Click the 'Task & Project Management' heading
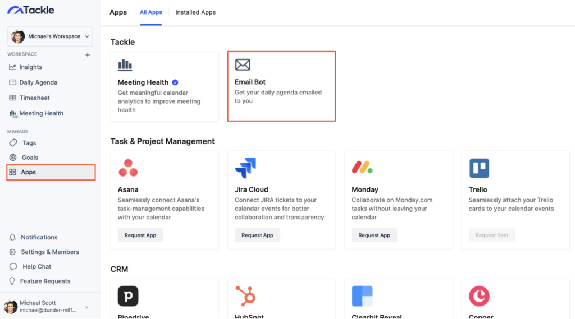Image resolution: width=575 pixels, height=319 pixels. pos(162,141)
